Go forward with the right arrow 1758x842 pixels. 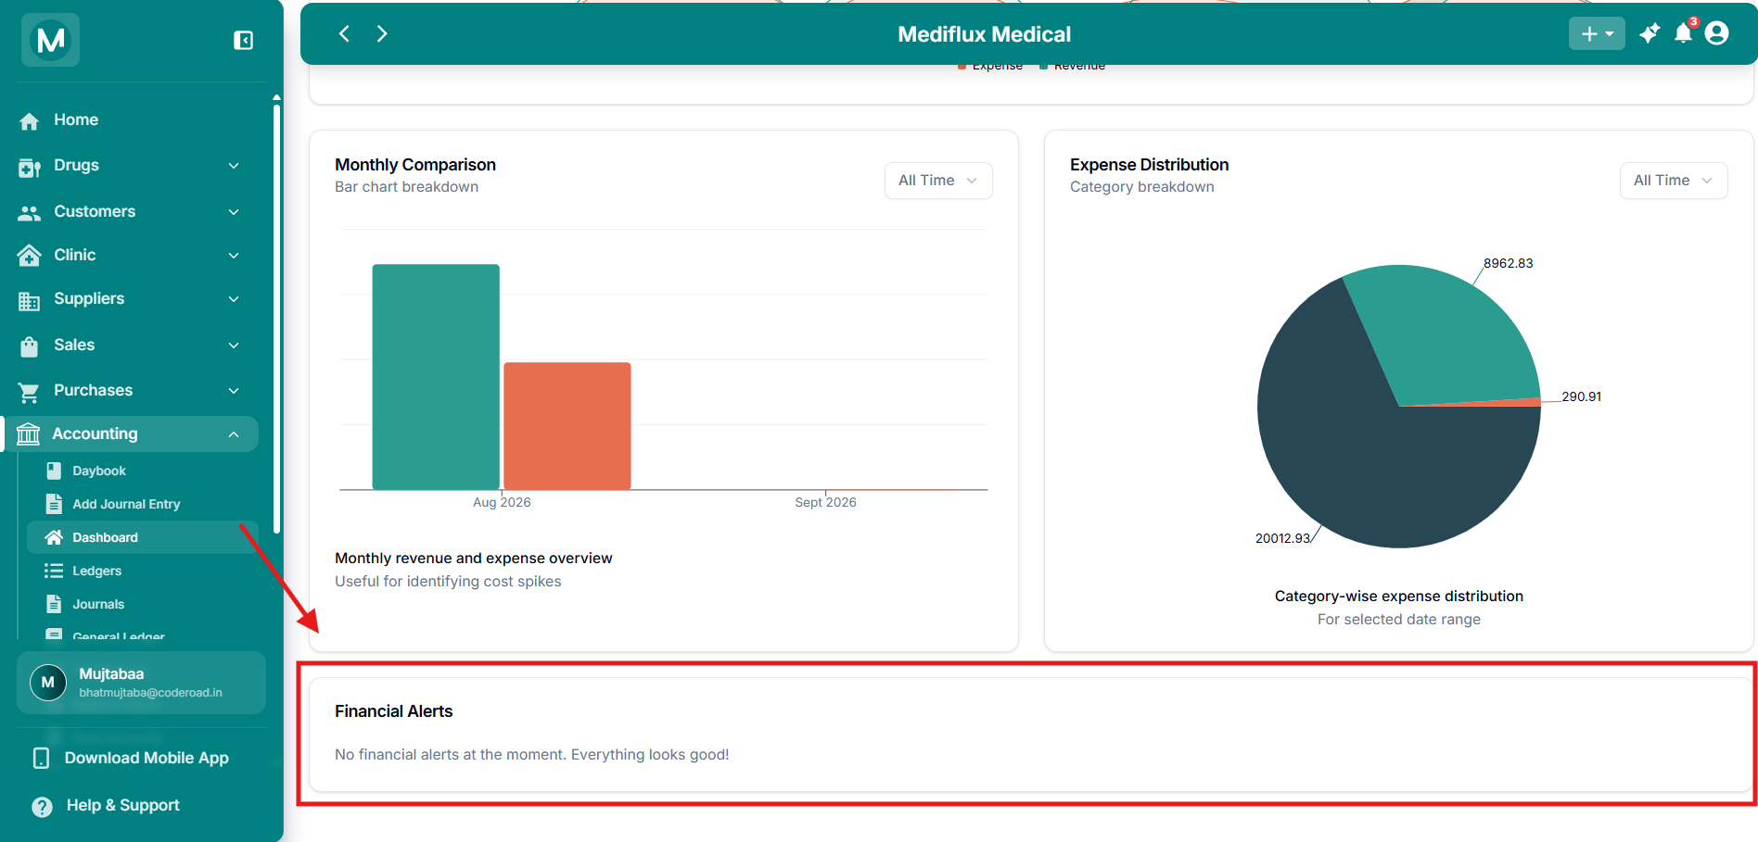point(381,33)
